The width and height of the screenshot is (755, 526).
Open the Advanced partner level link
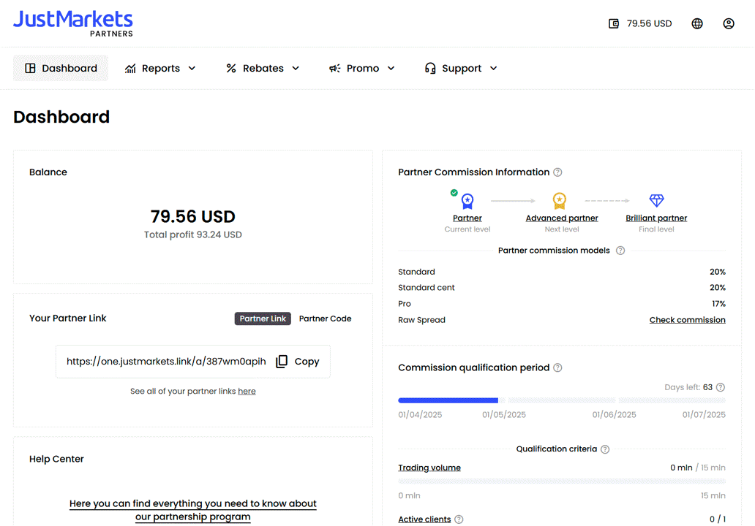point(562,218)
